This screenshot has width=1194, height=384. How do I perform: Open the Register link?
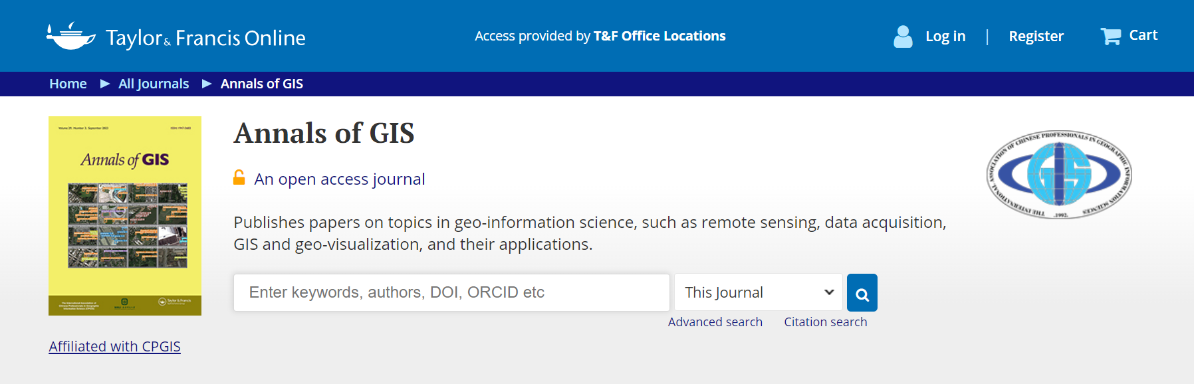1036,37
